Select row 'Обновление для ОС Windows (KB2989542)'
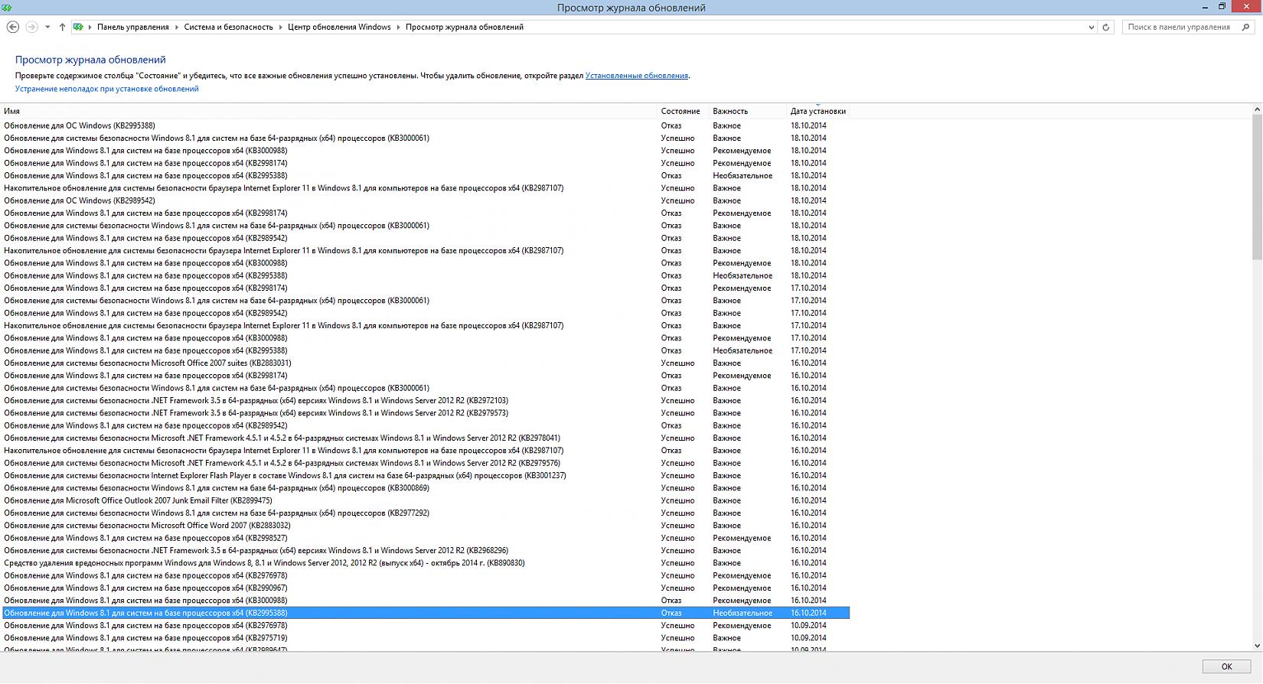The height and width of the screenshot is (684, 1263). [x=426, y=200]
